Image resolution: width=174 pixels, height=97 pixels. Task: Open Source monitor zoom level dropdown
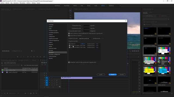[17, 51]
